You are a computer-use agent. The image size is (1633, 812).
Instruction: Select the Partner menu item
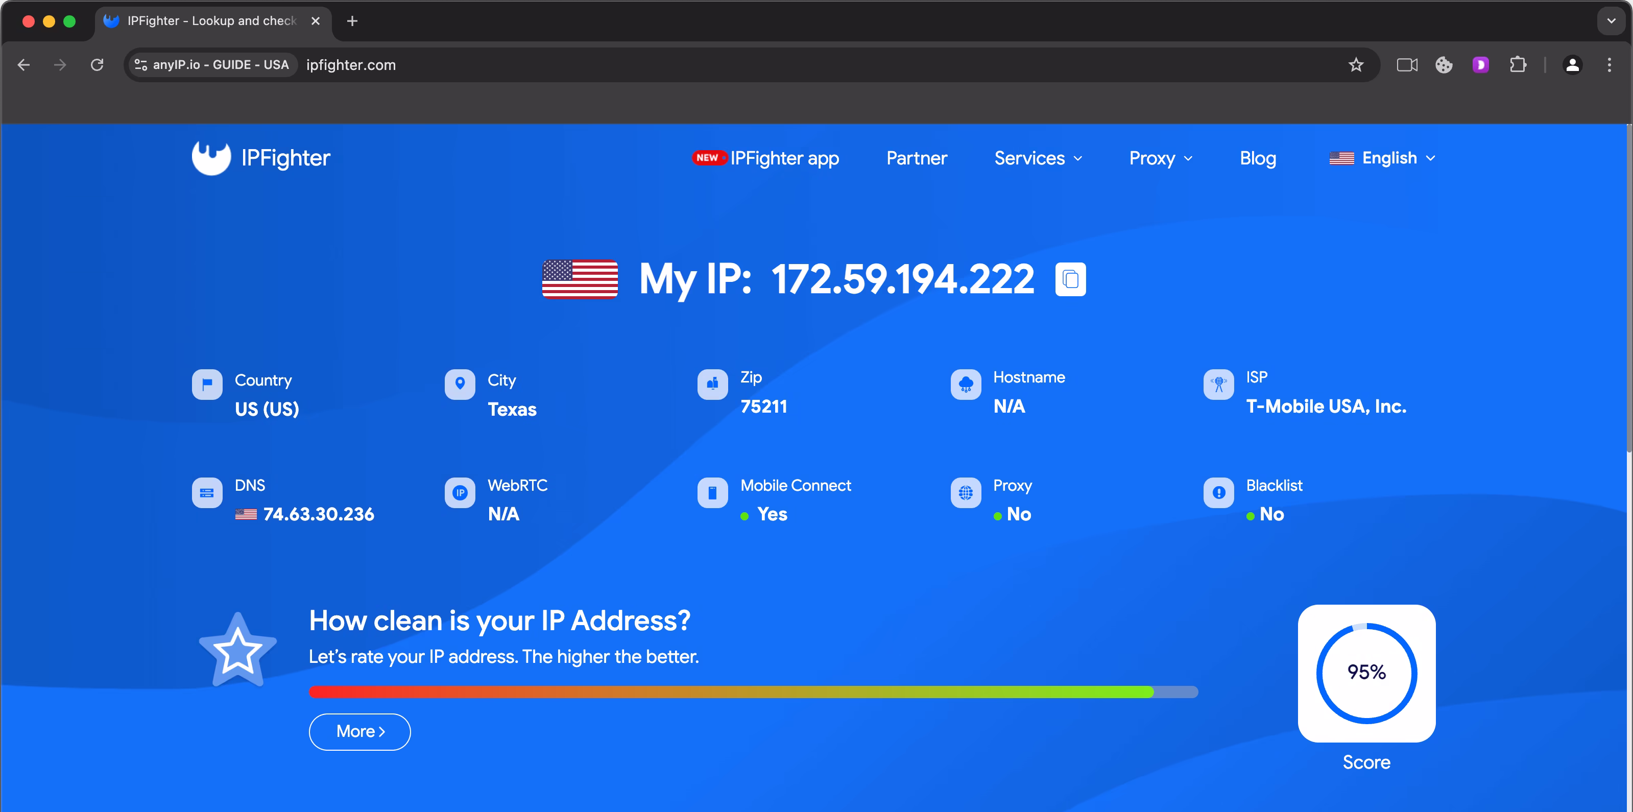click(x=917, y=158)
